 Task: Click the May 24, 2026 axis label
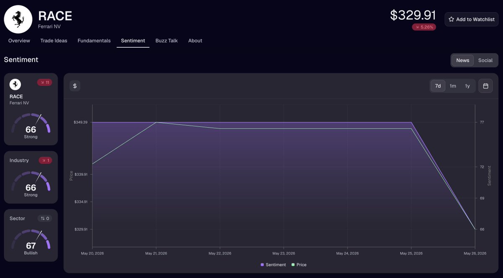[347, 253]
